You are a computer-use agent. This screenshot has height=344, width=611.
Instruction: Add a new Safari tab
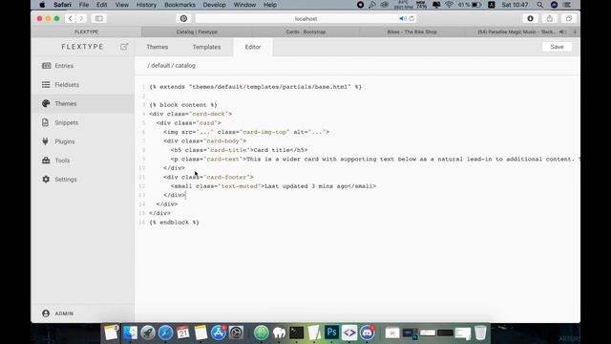pos(575,32)
